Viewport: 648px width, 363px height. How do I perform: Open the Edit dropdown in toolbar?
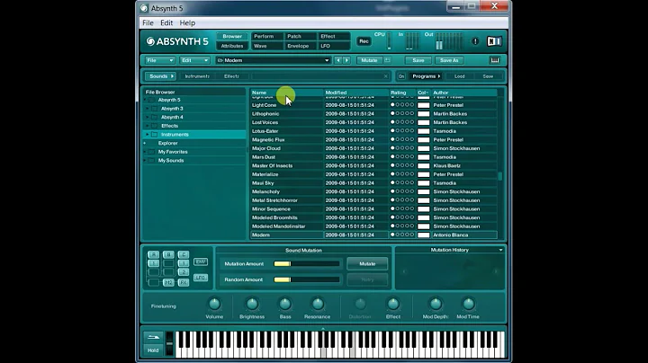[x=194, y=60]
